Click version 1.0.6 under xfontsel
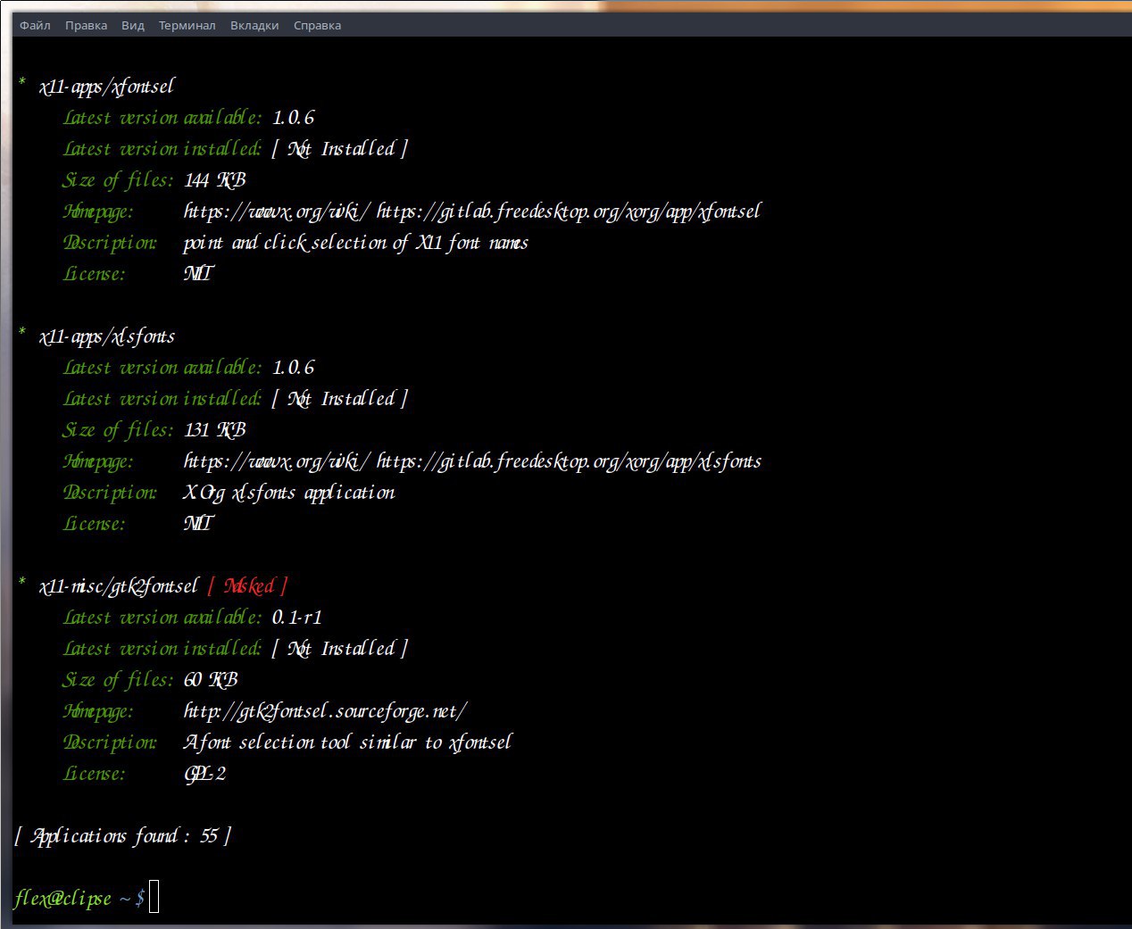This screenshot has width=1132, height=929. click(x=293, y=119)
